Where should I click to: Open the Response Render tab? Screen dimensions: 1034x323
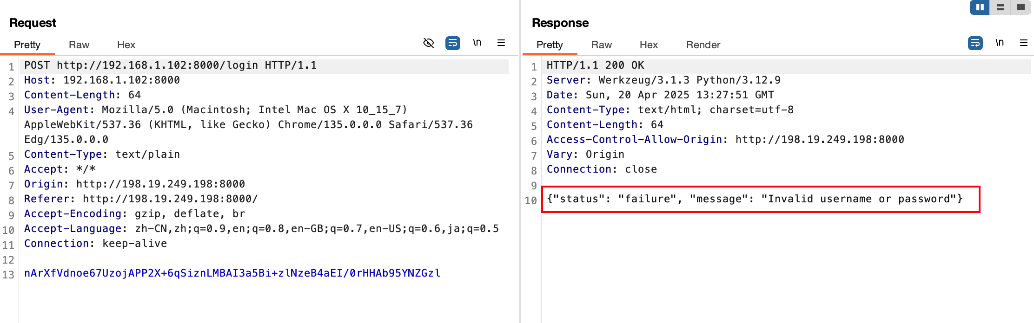pyautogui.click(x=703, y=45)
